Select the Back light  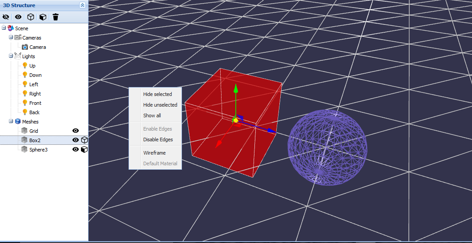(34, 112)
